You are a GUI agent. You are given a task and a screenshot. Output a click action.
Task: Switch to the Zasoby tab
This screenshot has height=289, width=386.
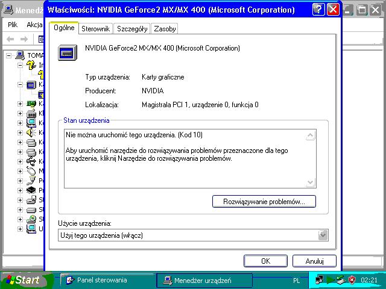(x=165, y=29)
